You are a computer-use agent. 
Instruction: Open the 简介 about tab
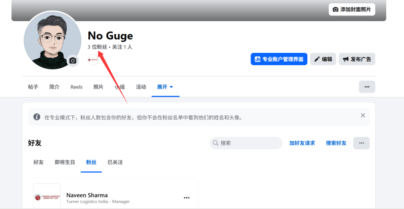(54, 87)
